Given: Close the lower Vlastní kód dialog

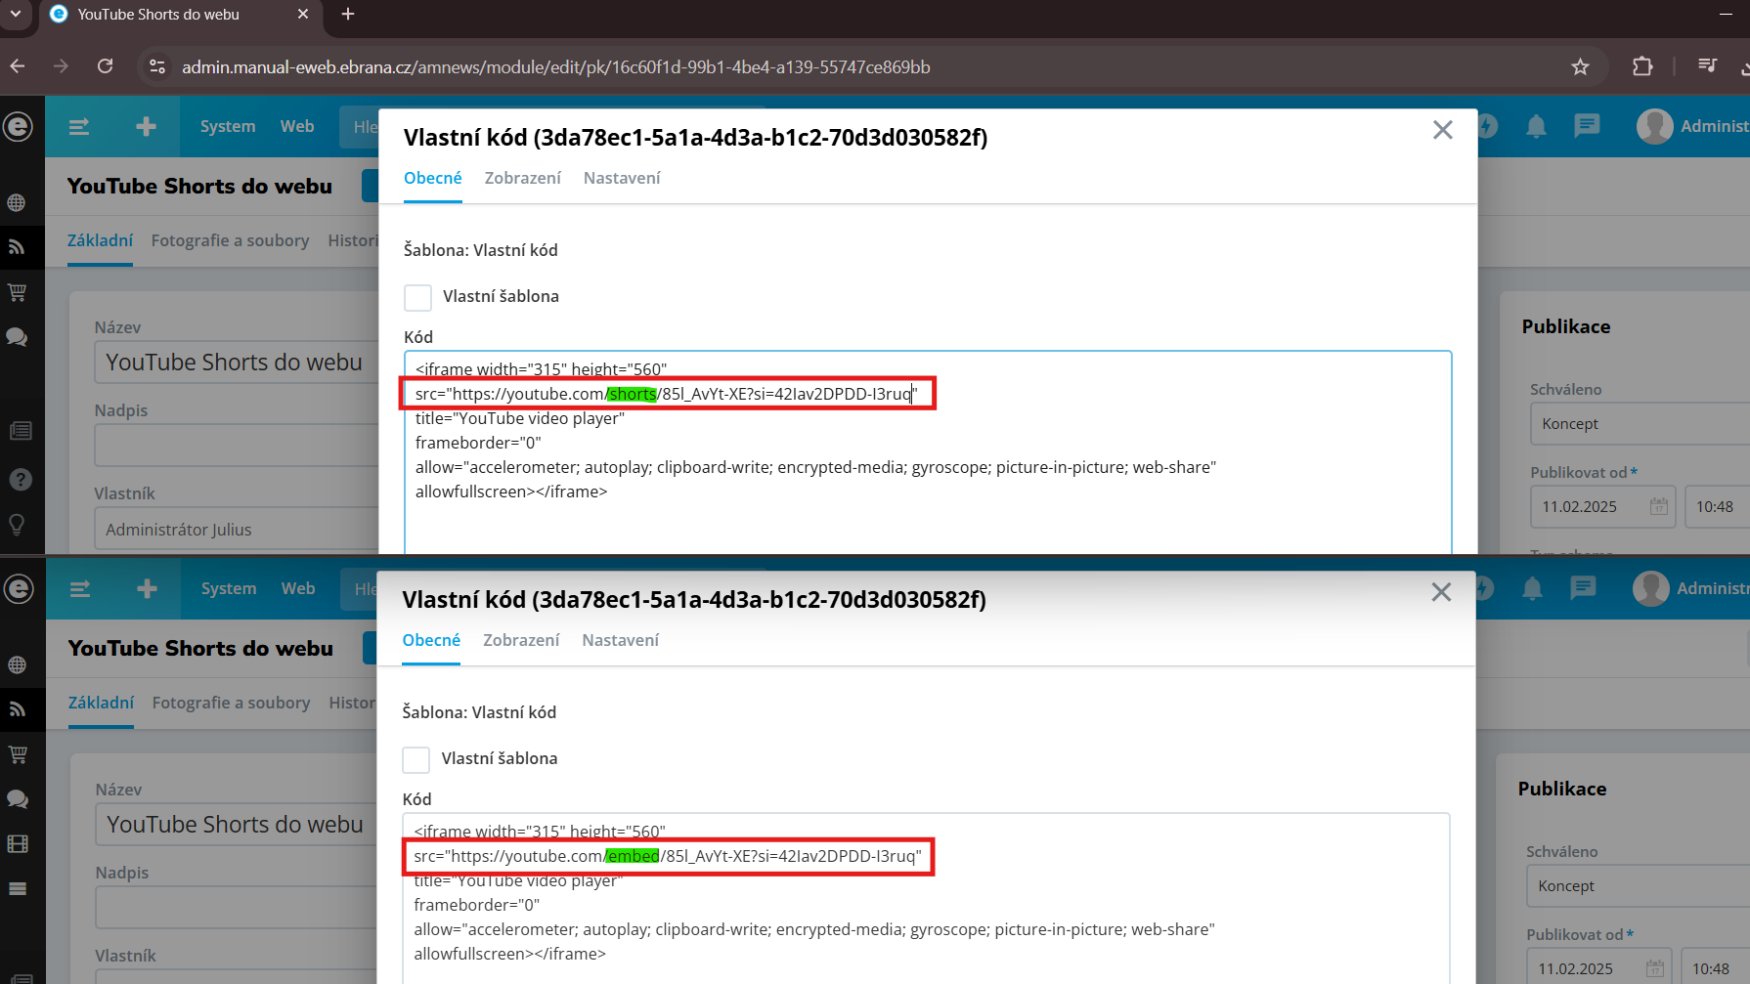Looking at the screenshot, I should tap(1441, 592).
